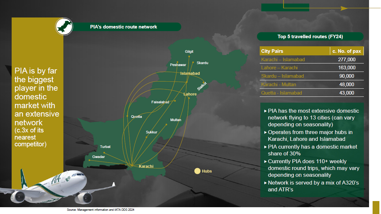Click the Gwadar city label on map
Screen dimensions: 381x214
[98, 157]
